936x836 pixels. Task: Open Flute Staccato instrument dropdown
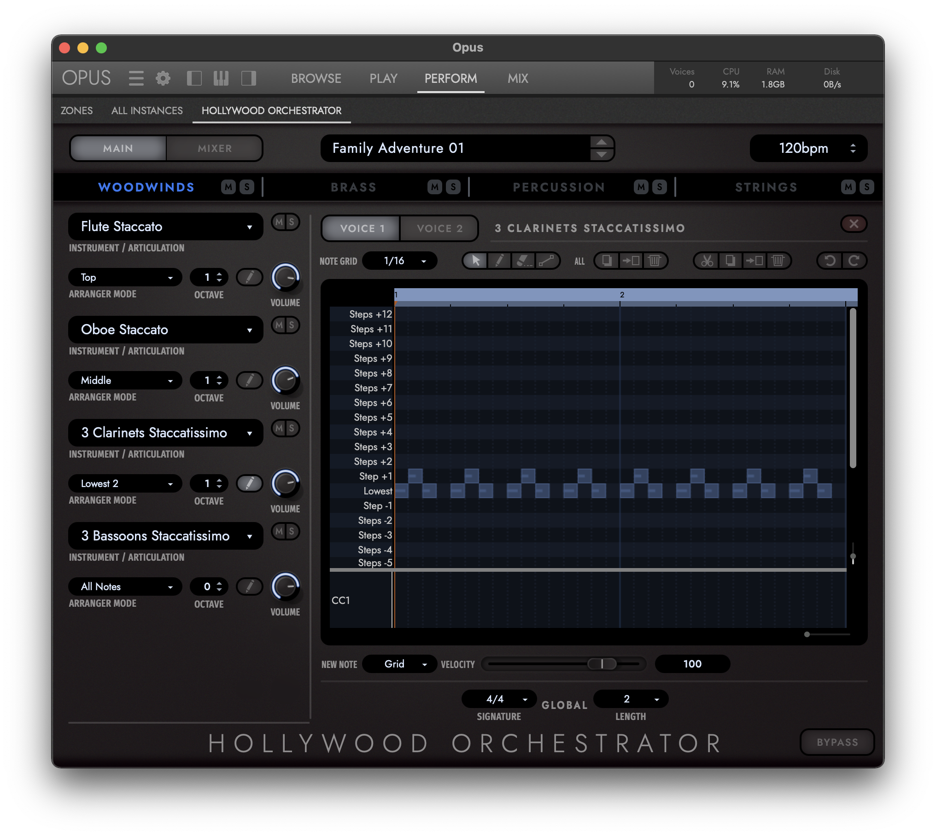(x=166, y=226)
